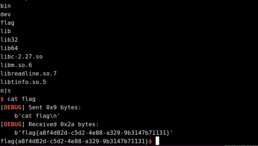Viewport: 258px width, 146px height.
Task: Click the DEBUG label on the Sent line
Action: click(x=14, y=107)
